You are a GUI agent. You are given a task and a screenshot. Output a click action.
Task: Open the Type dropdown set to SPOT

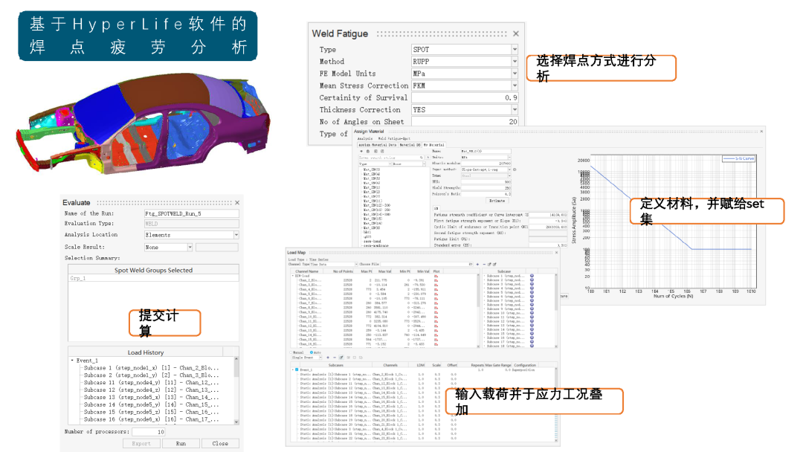[x=465, y=49]
